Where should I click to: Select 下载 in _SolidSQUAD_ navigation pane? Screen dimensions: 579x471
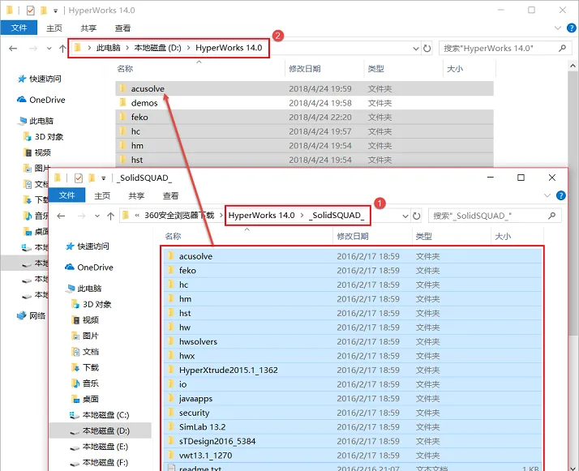(85, 367)
